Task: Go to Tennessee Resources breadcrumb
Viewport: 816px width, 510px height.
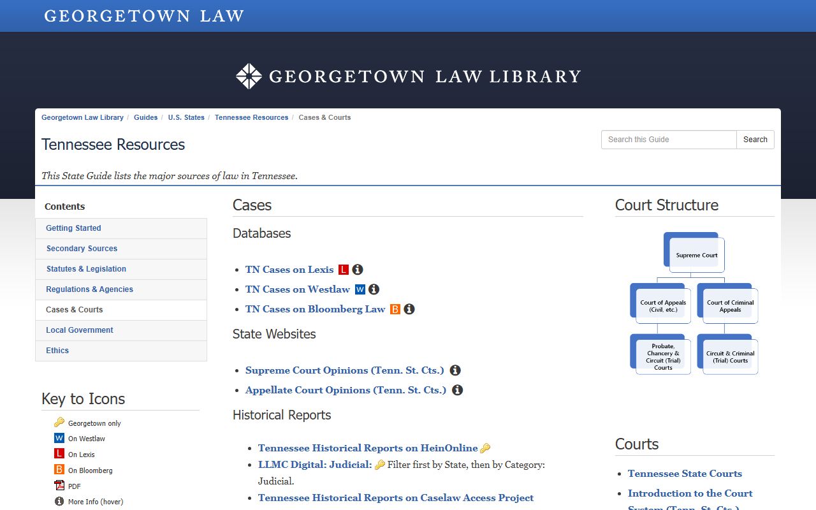Action: tap(251, 117)
